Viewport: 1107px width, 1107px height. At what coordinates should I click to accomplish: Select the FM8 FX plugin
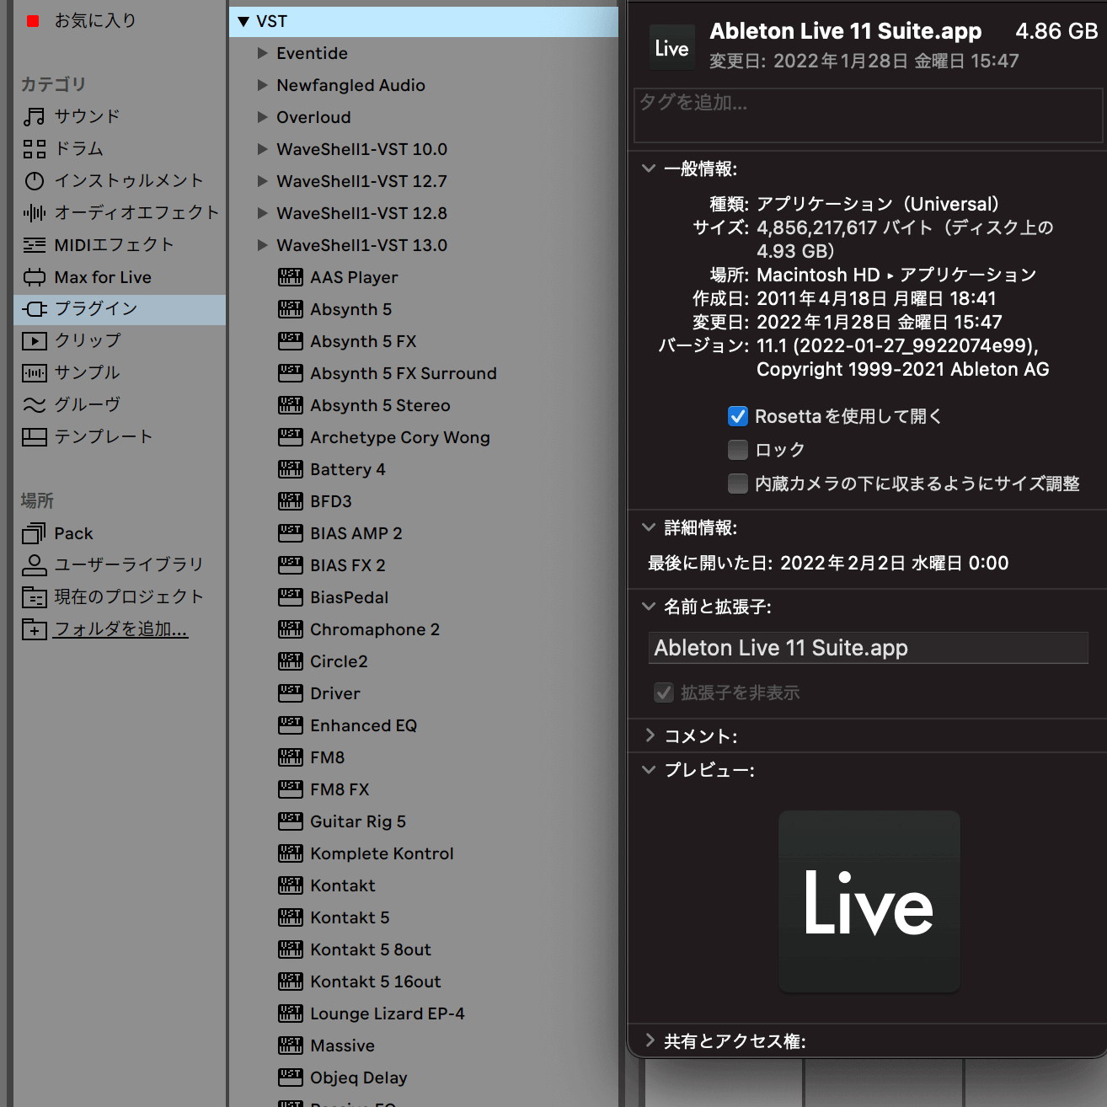click(340, 789)
